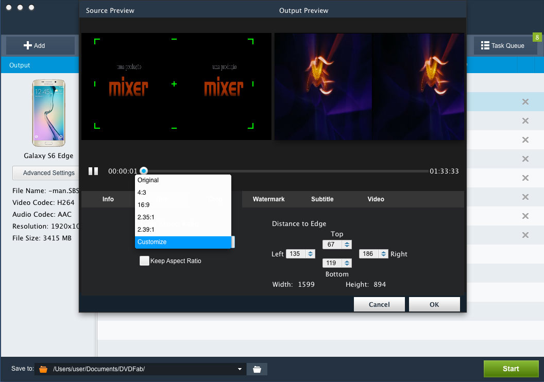This screenshot has height=382, width=544.
Task: Click the green center crosshair in Source Preview
Action: tap(174, 84)
